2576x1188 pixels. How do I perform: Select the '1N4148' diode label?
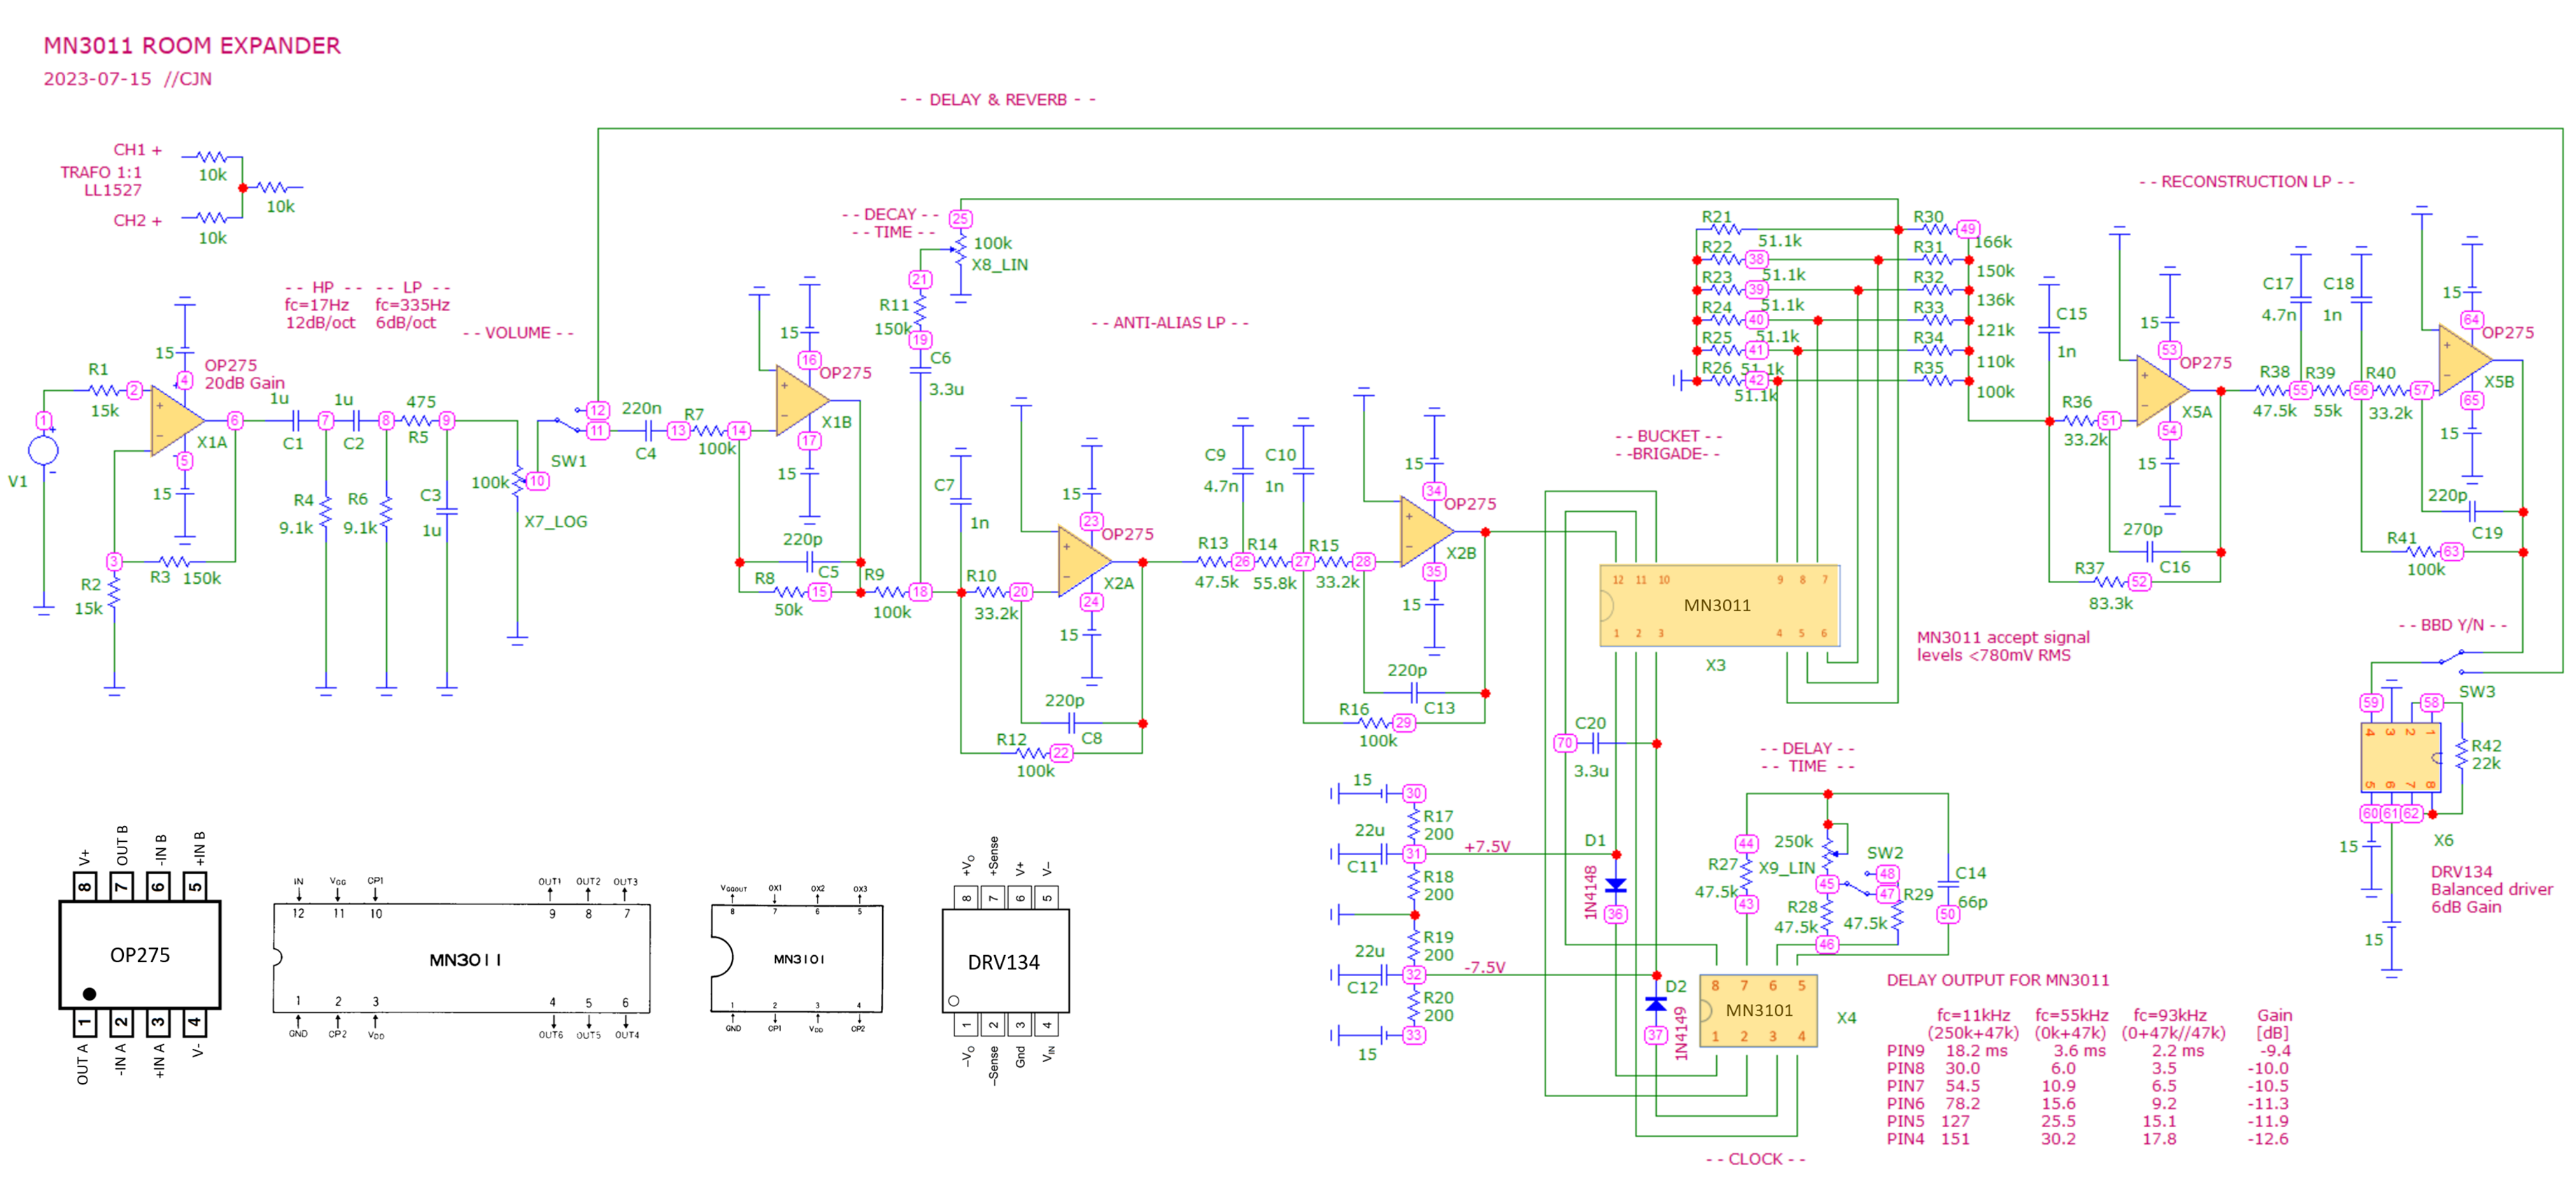1590,892
